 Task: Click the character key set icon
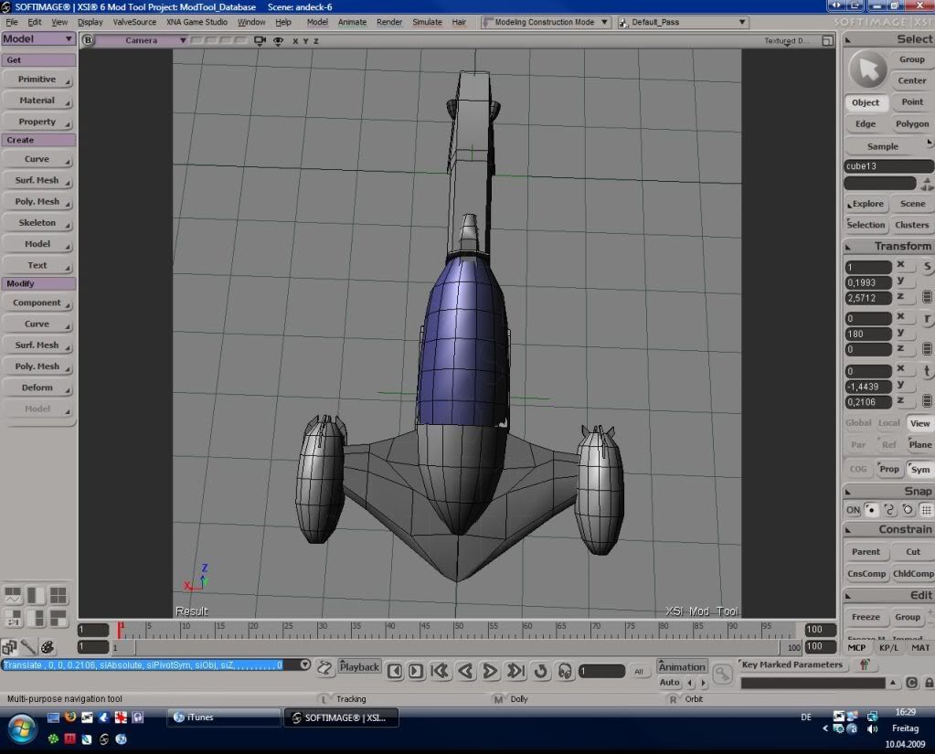(x=864, y=664)
